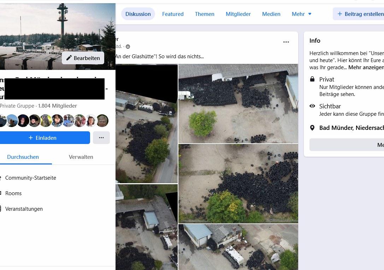The height and width of the screenshot is (270, 384).
Task: Click the dropdown arrow beside Mehr
Action: click(310, 14)
